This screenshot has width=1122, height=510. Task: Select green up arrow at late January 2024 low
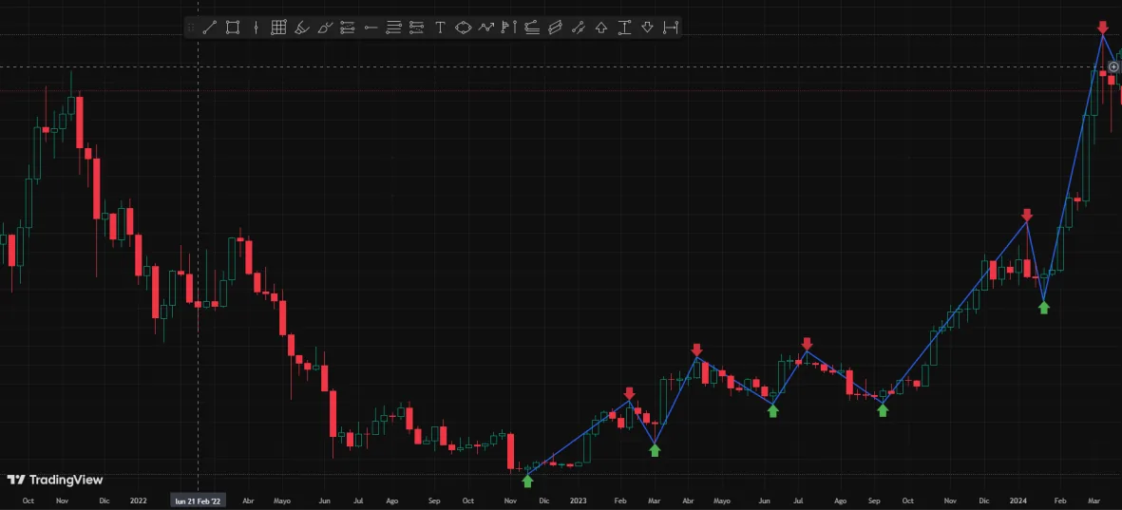(1044, 308)
